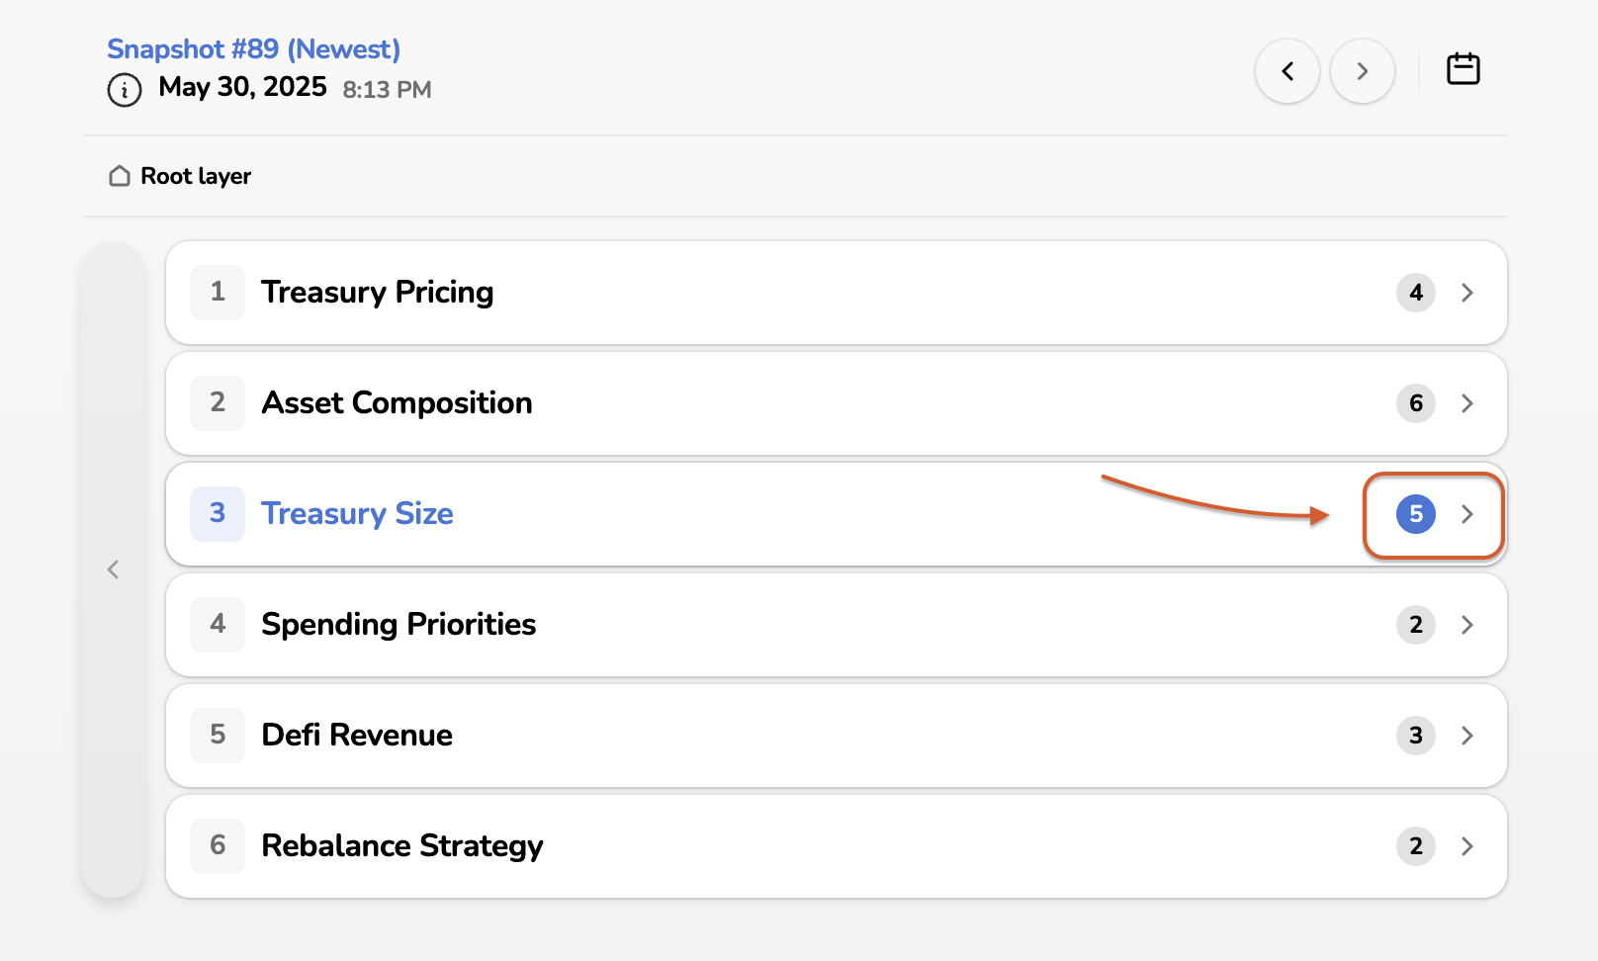The width and height of the screenshot is (1598, 961).
Task: Click the Rebalance Strategy number 6 tile
Action: coord(218,846)
